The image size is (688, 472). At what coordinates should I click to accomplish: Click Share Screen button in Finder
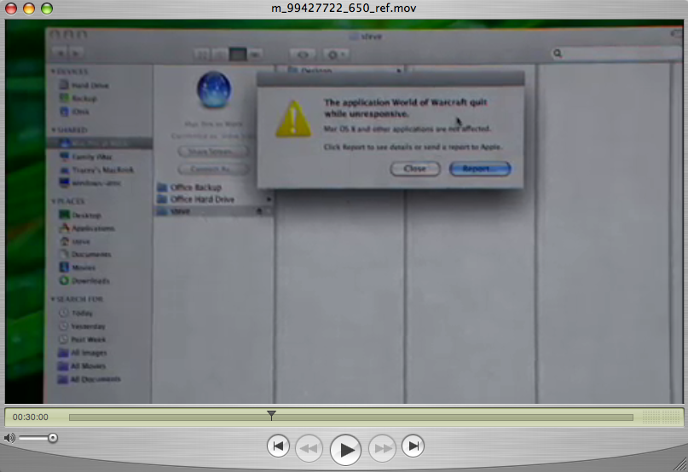click(213, 152)
